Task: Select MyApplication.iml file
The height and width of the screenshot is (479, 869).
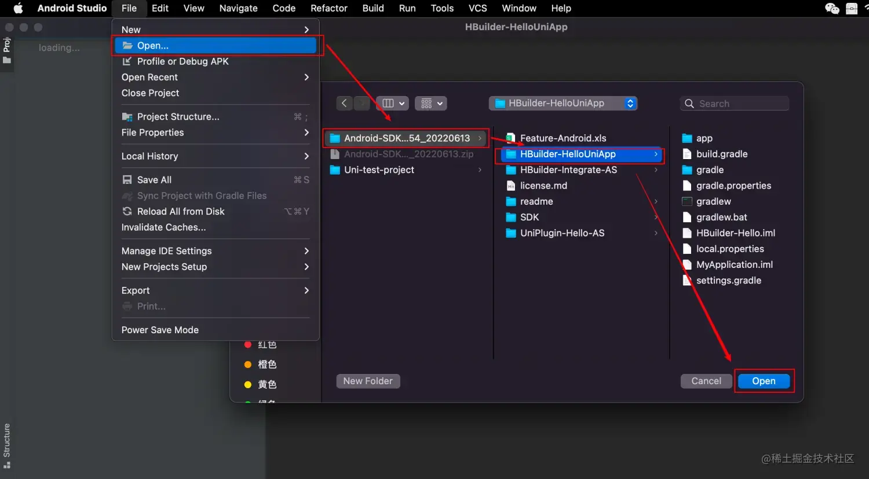Action: tap(727, 264)
